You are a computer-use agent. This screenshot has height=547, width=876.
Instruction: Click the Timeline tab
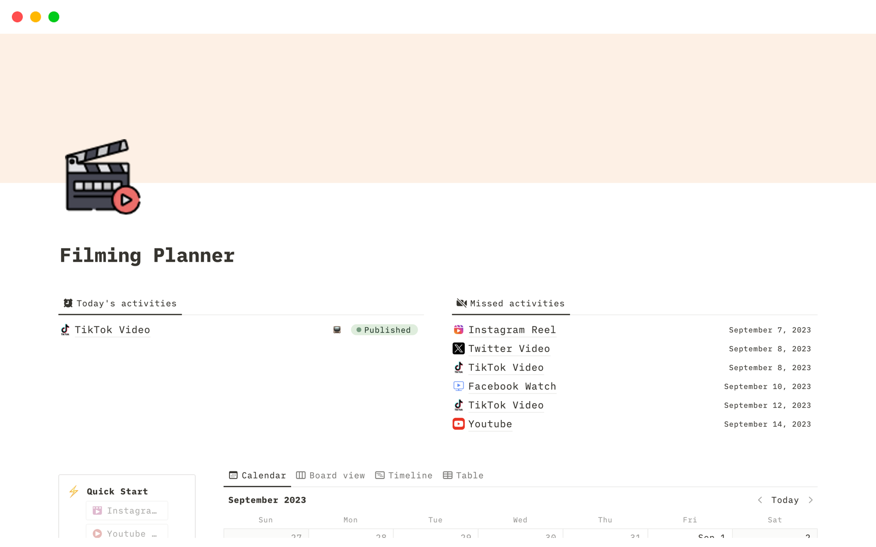(404, 475)
